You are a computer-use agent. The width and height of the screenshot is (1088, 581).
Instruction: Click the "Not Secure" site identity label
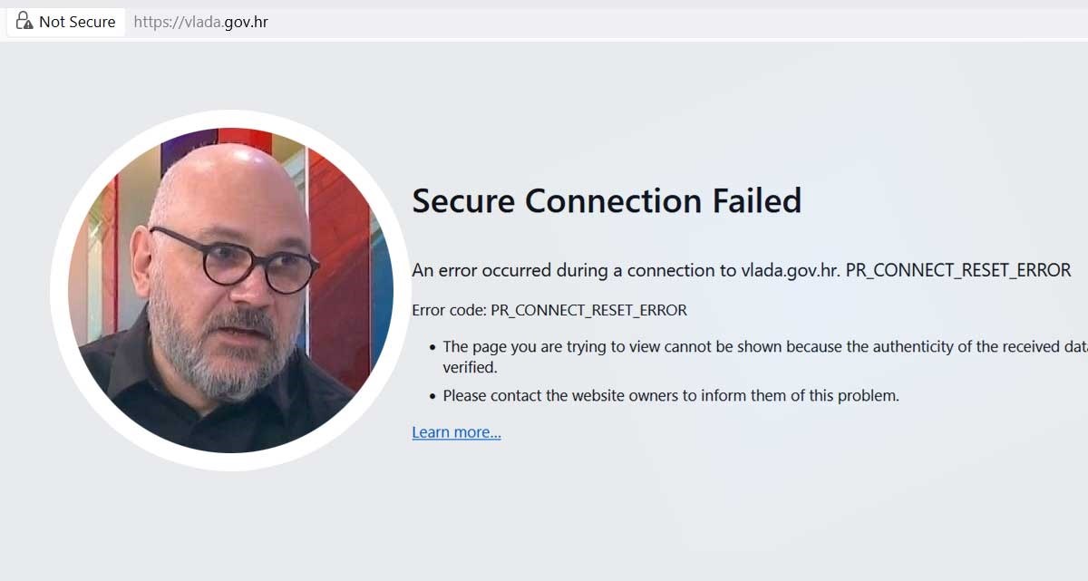pyautogui.click(x=77, y=22)
